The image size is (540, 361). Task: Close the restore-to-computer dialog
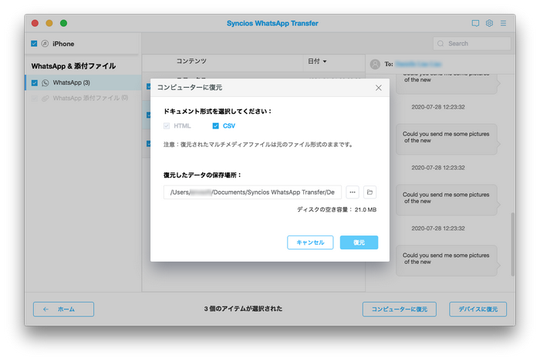pos(379,88)
